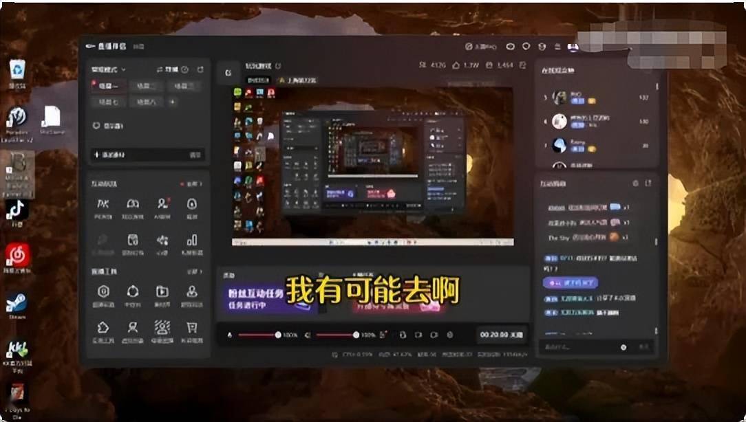Select scene eight tab
The height and width of the screenshot is (422, 746).
click(x=147, y=102)
